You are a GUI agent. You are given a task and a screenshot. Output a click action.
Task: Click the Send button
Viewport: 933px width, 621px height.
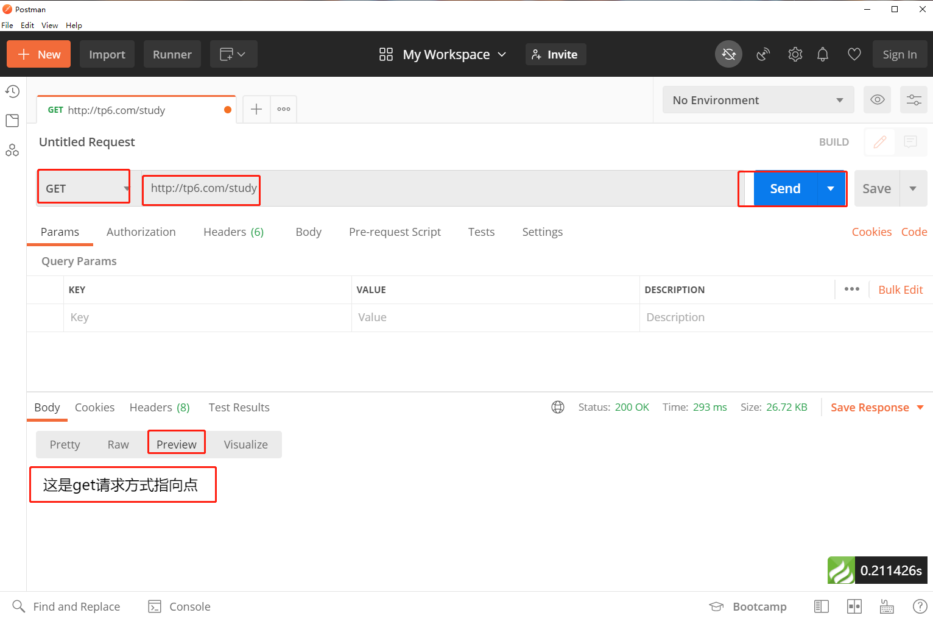coord(785,188)
